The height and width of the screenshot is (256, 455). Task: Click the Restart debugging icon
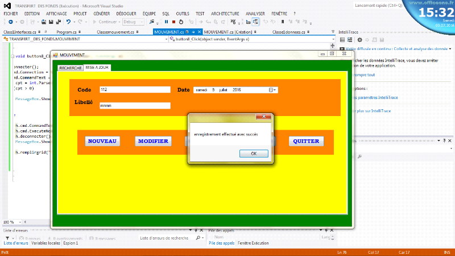coord(181,22)
